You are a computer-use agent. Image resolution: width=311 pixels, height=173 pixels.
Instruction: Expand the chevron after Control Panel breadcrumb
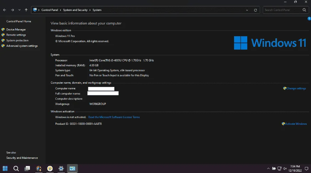pyautogui.click(x=61, y=10)
